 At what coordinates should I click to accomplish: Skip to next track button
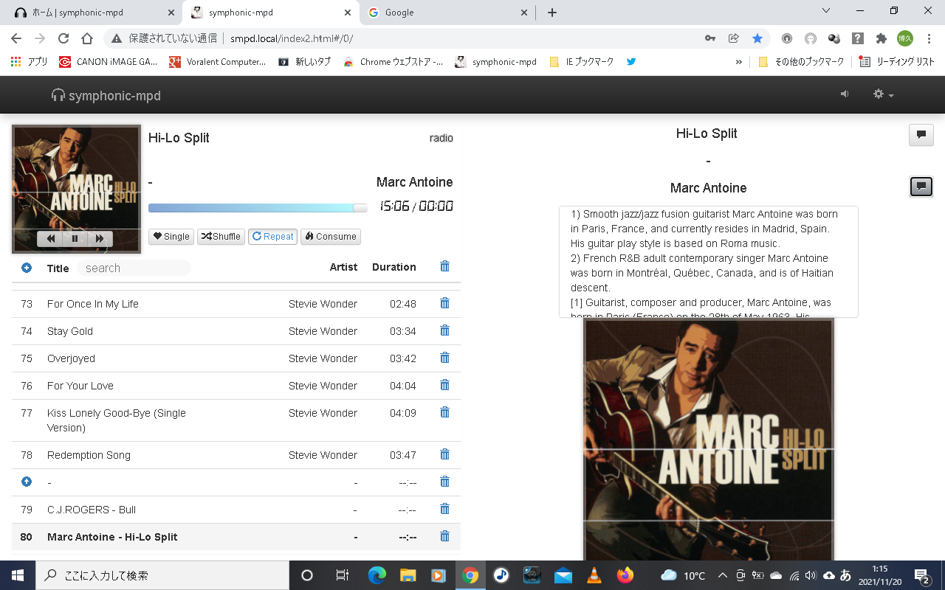(x=100, y=238)
